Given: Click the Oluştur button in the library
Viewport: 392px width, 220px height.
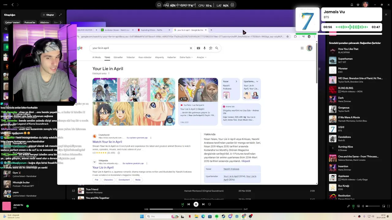Looking at the screenshot, I should click(48, 15).
